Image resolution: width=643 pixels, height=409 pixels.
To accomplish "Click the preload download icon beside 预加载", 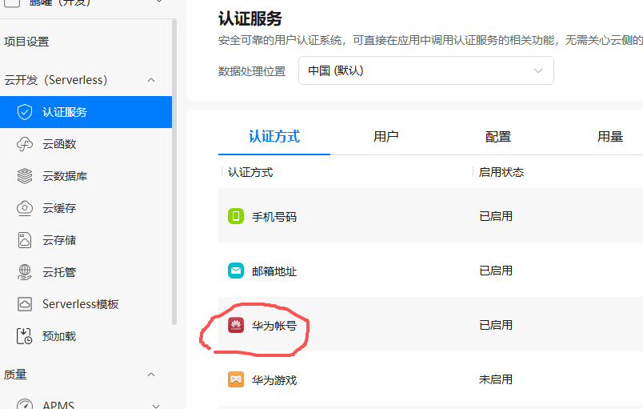I will coord(25,336).
